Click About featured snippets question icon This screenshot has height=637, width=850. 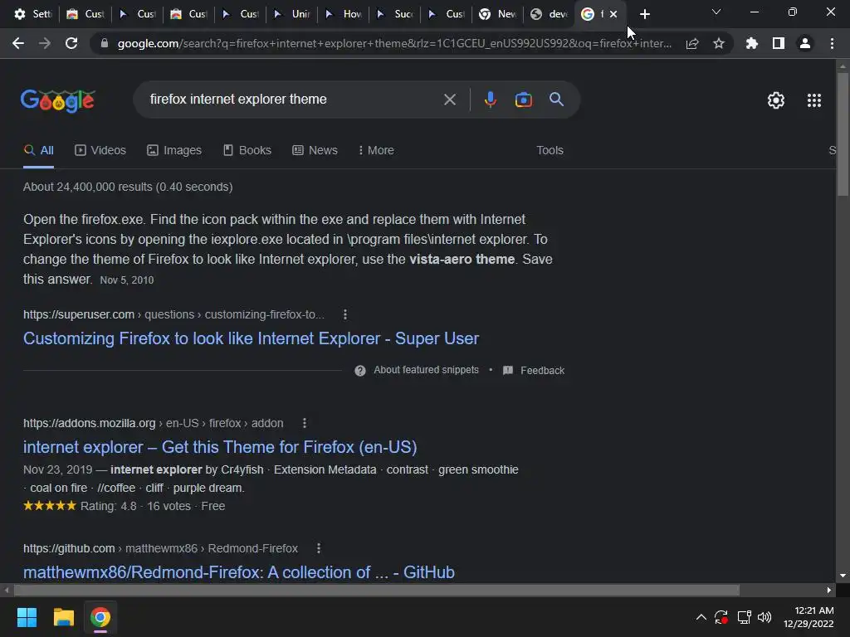[x=360, y=371]
